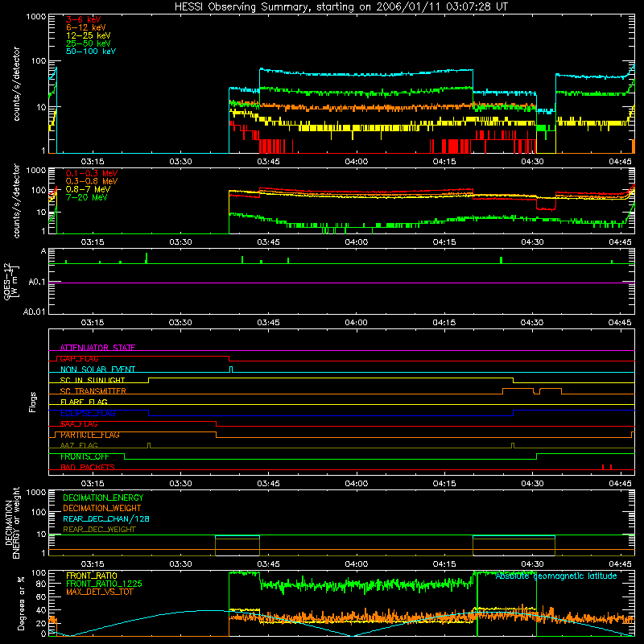The width and height of the screenshot is (644, 644).
Task: Click the A0.1 tick label on GOES axis
Action: coord(37,283)
